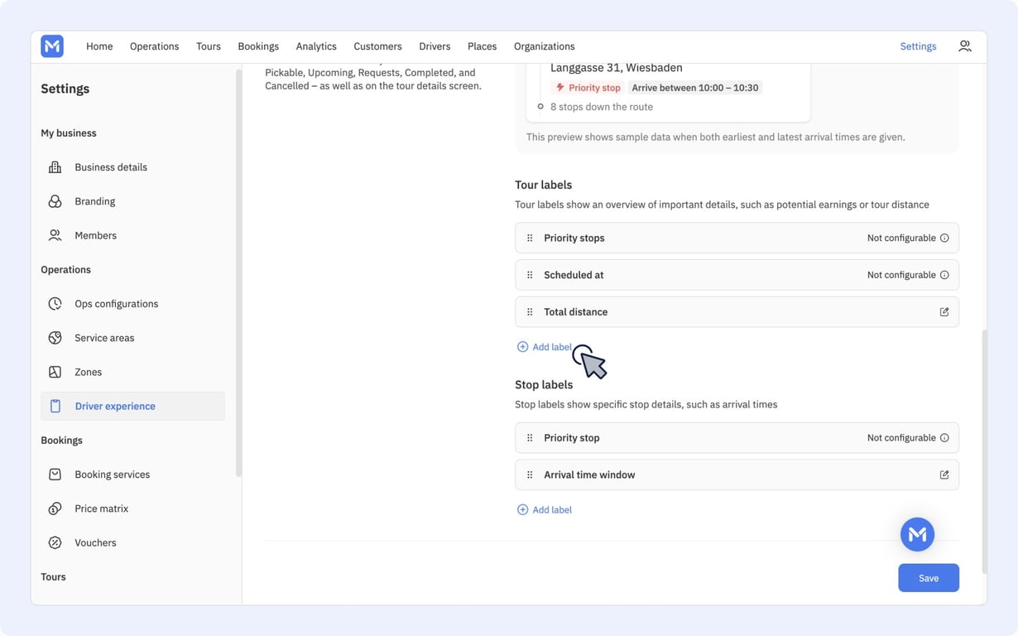Click the Branding icon in sidebar
This screenshot has width=1018, height=636.
[55, 201]
